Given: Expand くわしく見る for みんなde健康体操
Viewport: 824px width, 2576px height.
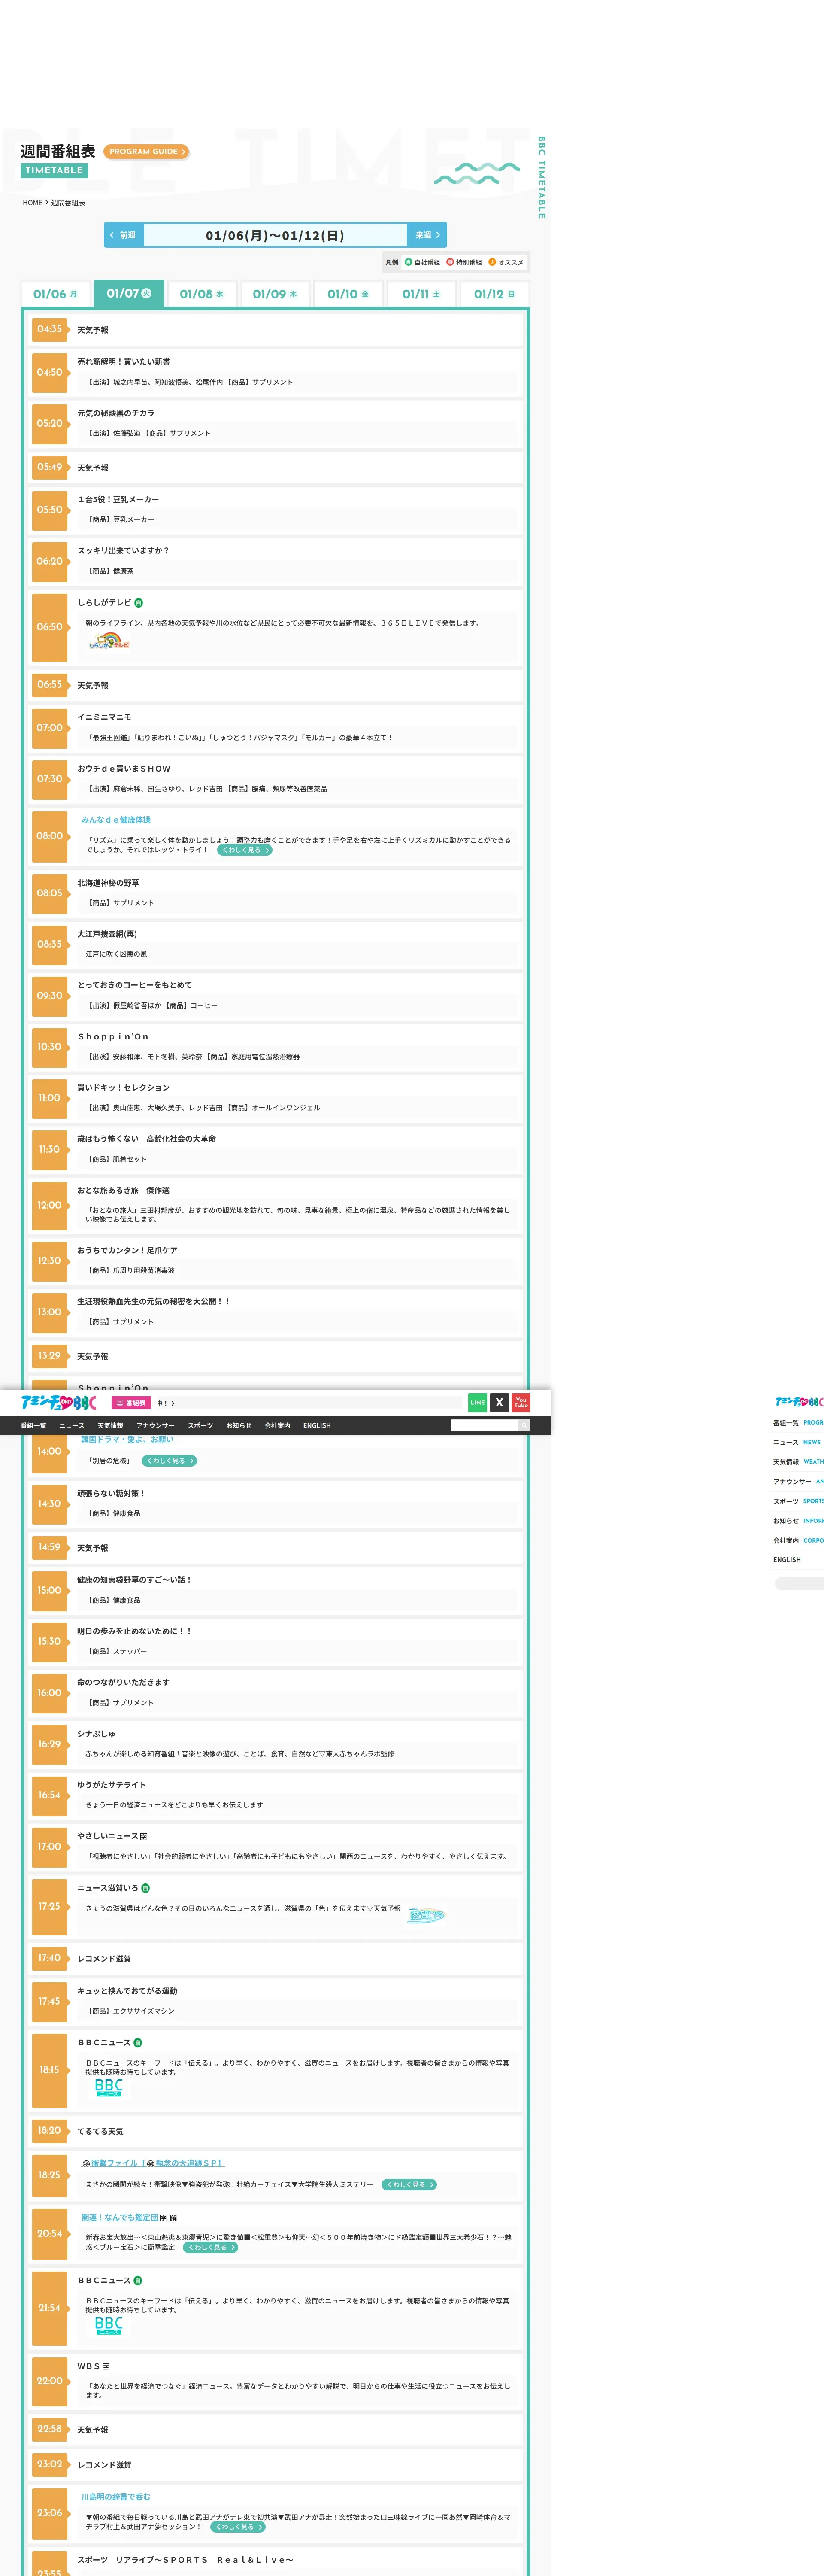Looking at the screenshot, I should (x=244, y=850).
